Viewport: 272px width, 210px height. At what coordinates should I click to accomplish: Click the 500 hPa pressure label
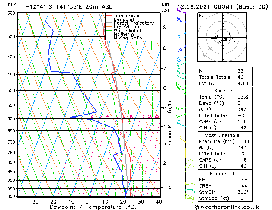12,91
